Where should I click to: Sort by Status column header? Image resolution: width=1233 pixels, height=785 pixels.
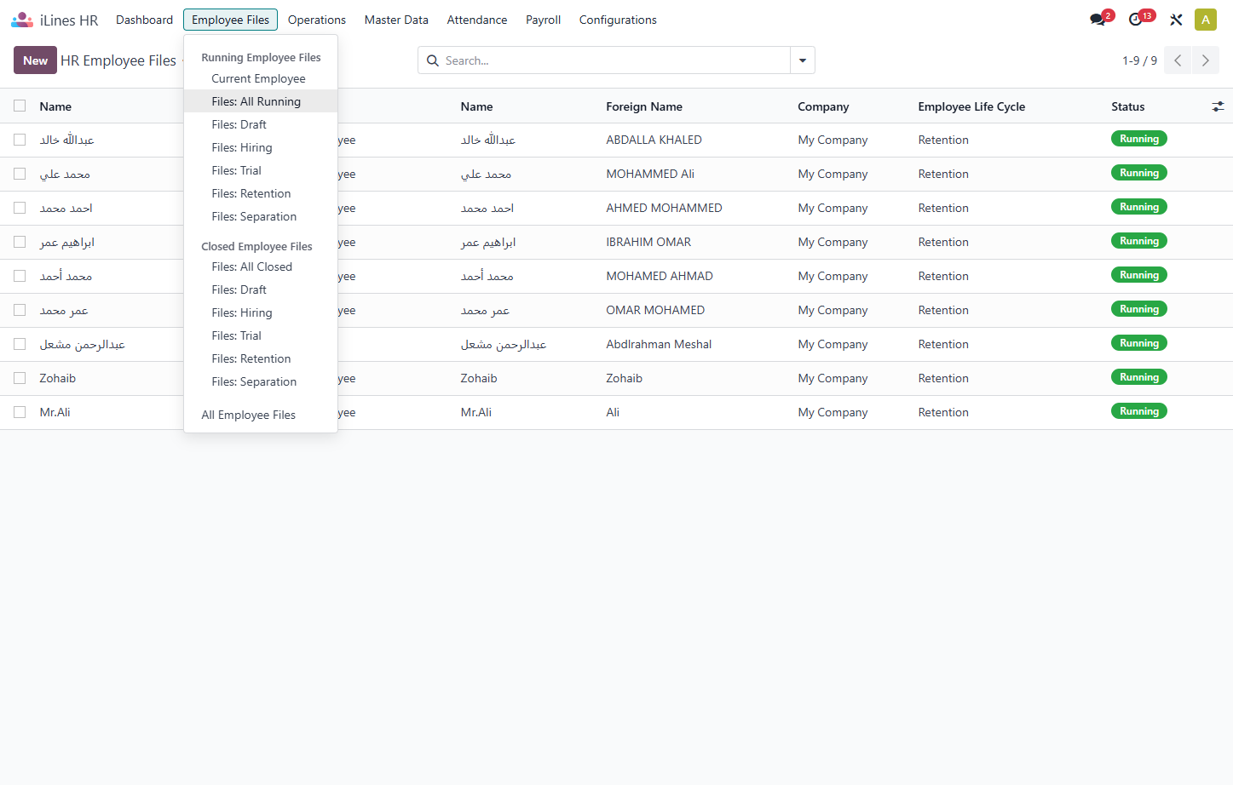[x=1127, y=106]
